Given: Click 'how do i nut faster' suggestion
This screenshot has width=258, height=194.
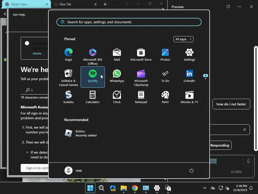Looking at the screenshot, I should coord(231,104).
